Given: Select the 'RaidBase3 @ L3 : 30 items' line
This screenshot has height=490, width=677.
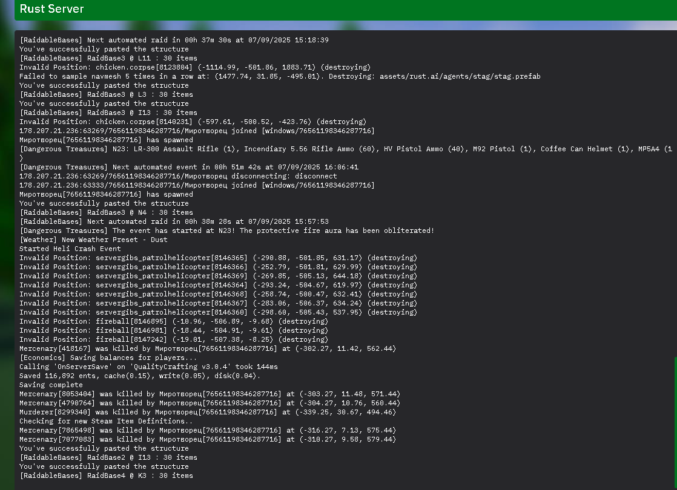Looking at the screenshot, I should [x=106, y=94].
